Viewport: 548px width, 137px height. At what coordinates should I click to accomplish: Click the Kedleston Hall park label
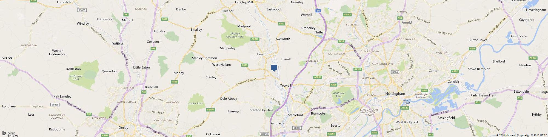coord(75,78)
